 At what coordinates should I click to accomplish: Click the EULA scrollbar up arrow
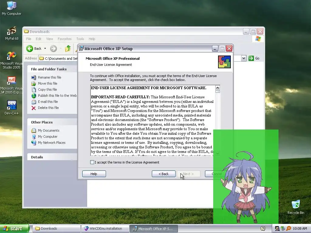click(x=217, y=88)
